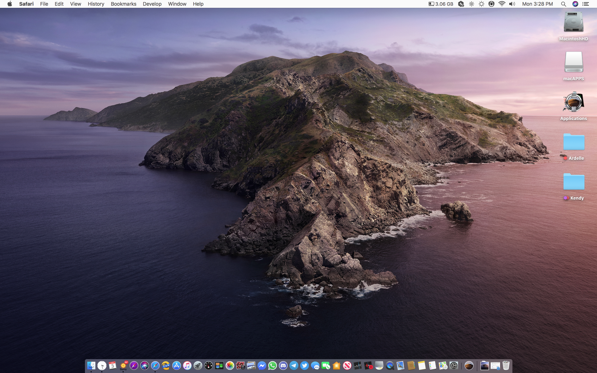Launch Photo Booth from the Dock

pyautogui.click(x=241, y=366)
